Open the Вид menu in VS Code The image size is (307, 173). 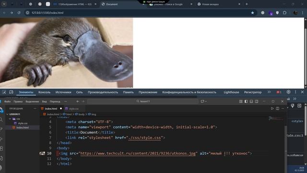pos(44,101)
